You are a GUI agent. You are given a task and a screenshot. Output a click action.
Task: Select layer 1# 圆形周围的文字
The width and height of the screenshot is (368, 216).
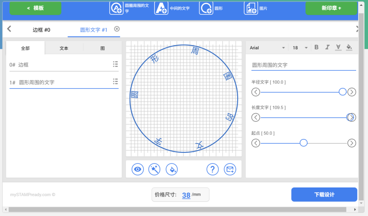[x=64, y=82]
